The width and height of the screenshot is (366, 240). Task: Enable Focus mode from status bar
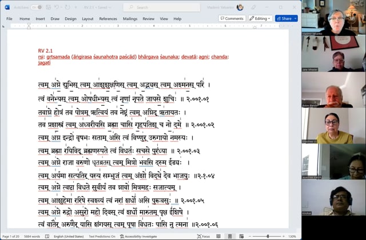coord(204,236)
